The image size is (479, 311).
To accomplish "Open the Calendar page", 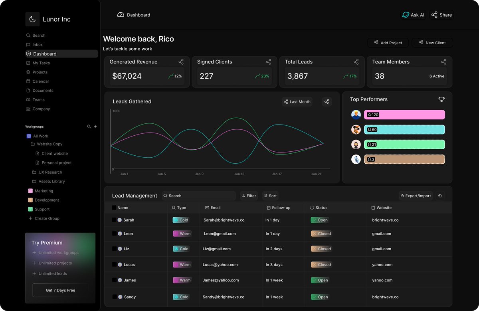I will pos(38,81).
